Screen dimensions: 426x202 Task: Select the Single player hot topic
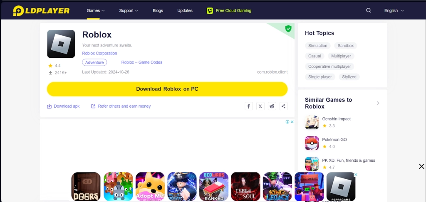(320, 77)
